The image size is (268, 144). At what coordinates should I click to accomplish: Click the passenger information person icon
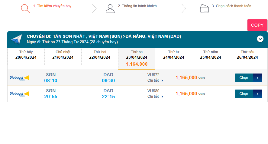(110, 8)
